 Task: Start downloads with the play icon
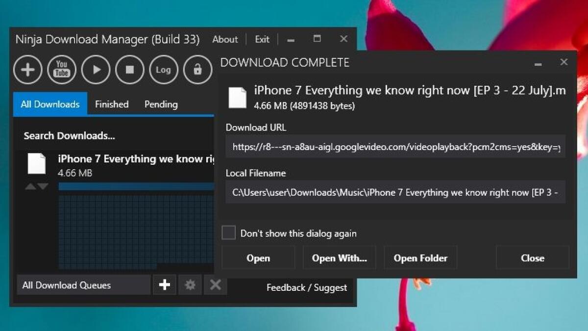click(95, 70)
